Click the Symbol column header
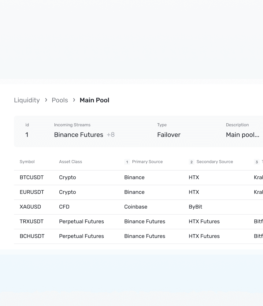Screen dimensions: 263x306 [x=27, y=162]
